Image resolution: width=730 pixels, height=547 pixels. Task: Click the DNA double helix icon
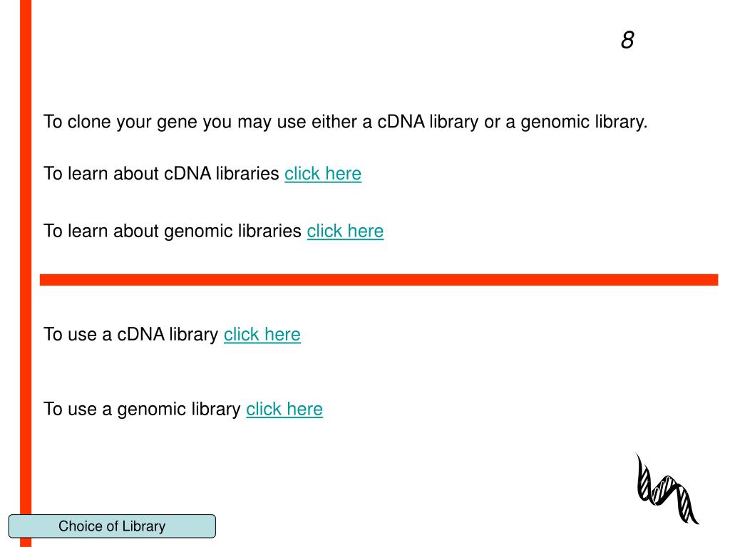(x=667, y=489)
